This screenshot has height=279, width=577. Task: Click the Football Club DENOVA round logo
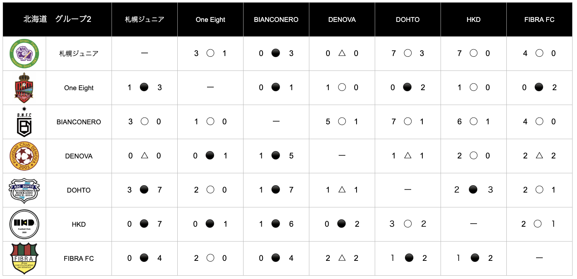tap(24, 156)
